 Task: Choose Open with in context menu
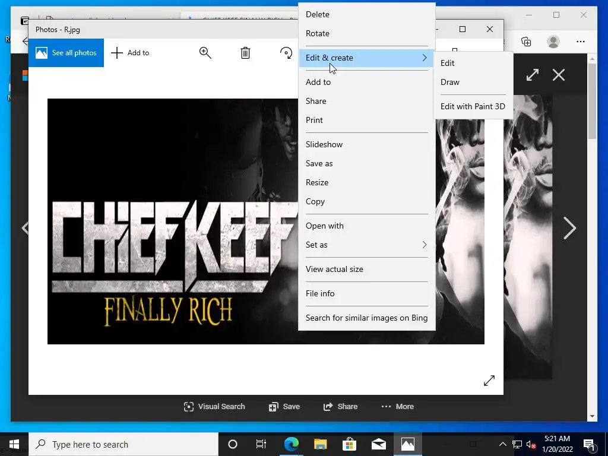tap(366, 226)
